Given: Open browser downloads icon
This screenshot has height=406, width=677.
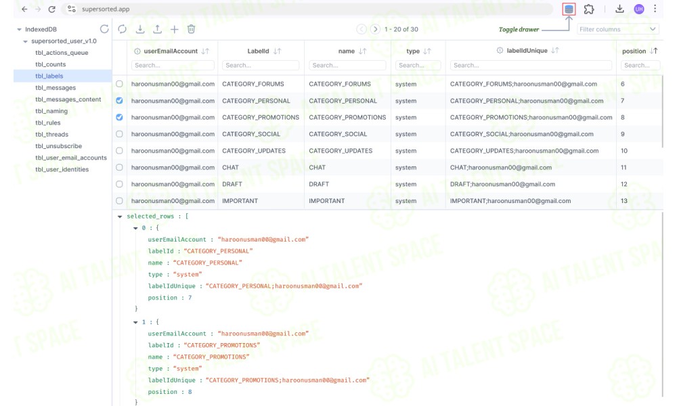Looking at the screenshot, I should (619, 9).
